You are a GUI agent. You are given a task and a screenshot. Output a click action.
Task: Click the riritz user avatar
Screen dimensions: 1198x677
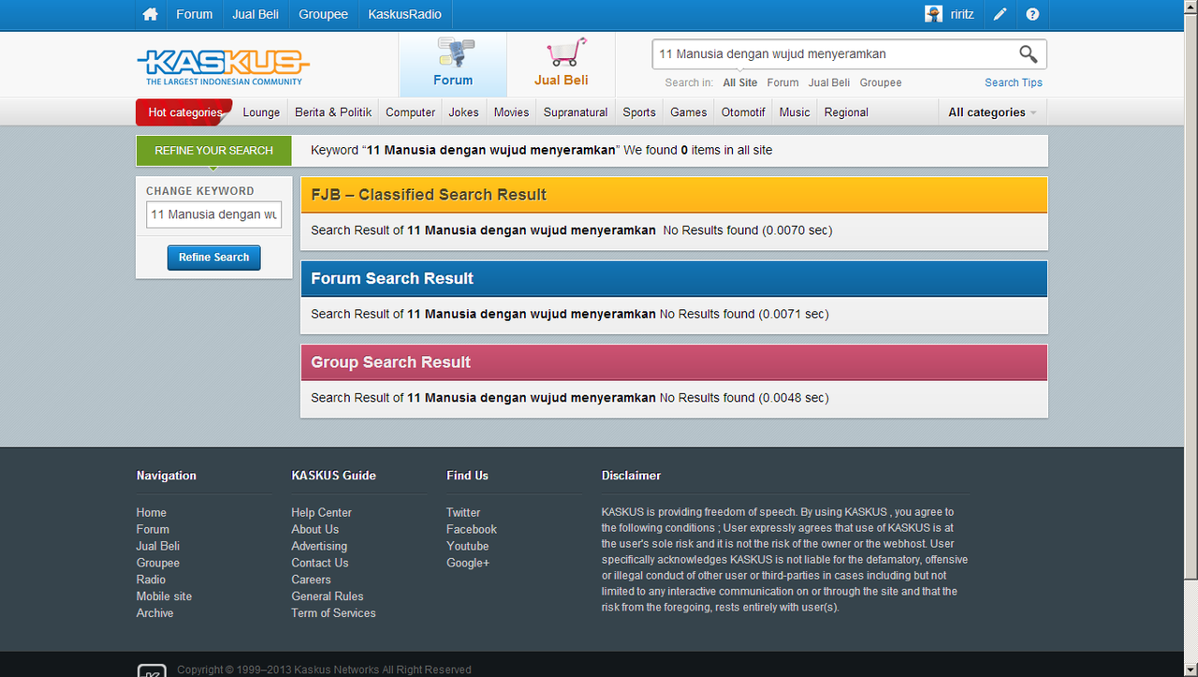(933, 14)
